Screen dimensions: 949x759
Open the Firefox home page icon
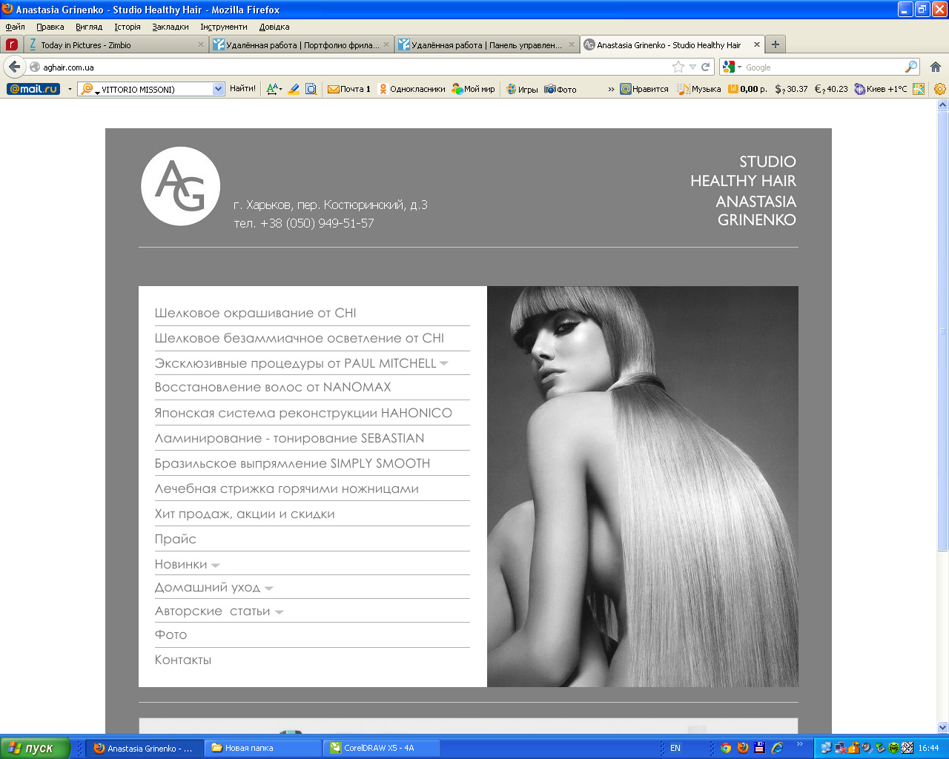(x=936, y=67)
